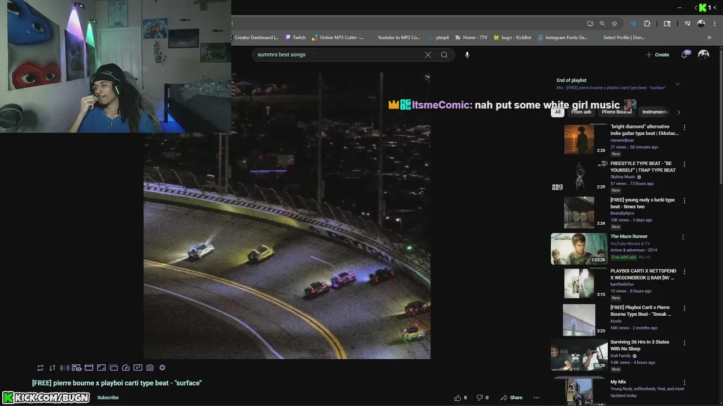Viewport: 723px width, 406px height.
Task: Open options menu for young nudy x lucki beat
Action: pos(684,201)
